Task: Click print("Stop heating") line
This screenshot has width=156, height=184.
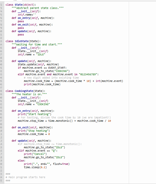Action: tap(34, 131)
